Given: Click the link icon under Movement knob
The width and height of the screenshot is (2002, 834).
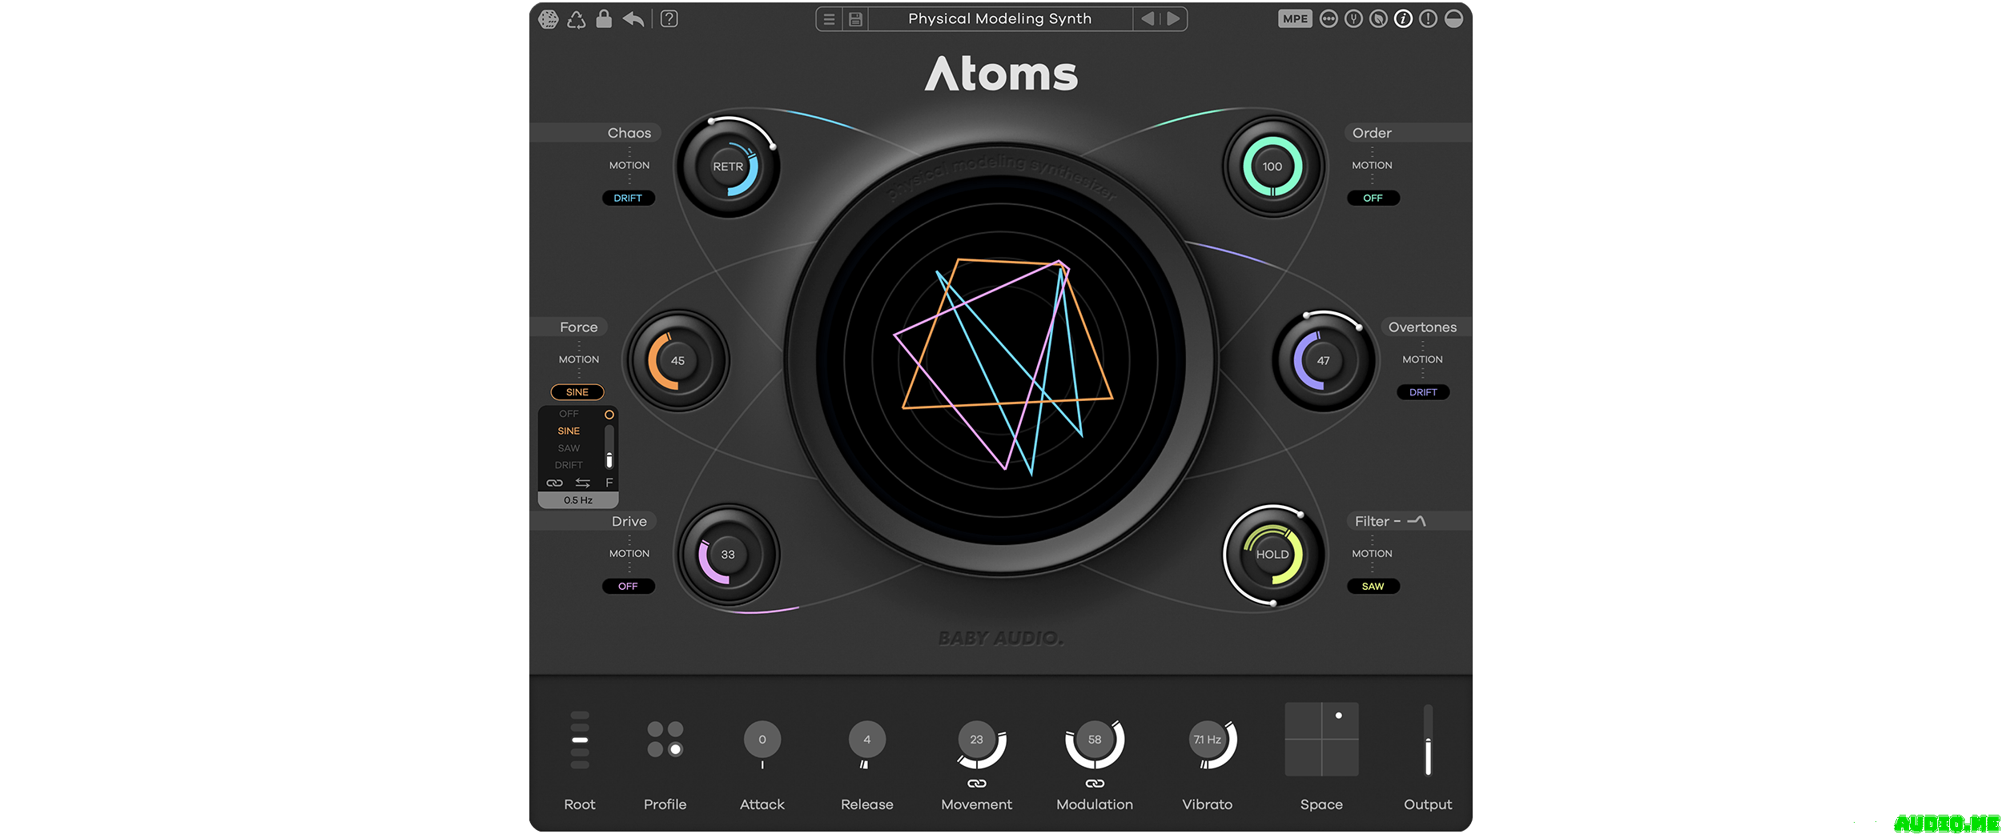Looking at the screenshot, I should coord(976,784).
